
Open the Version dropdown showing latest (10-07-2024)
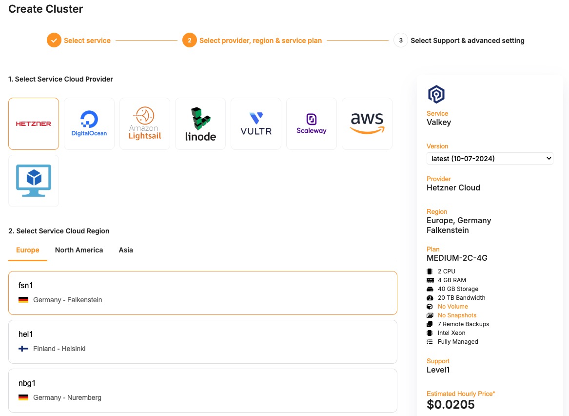[490, 159]
